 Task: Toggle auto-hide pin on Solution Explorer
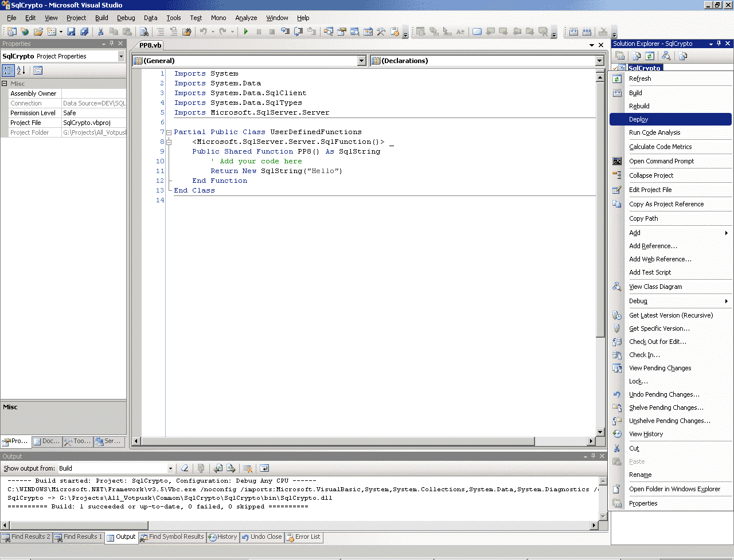tap(719, 44)
